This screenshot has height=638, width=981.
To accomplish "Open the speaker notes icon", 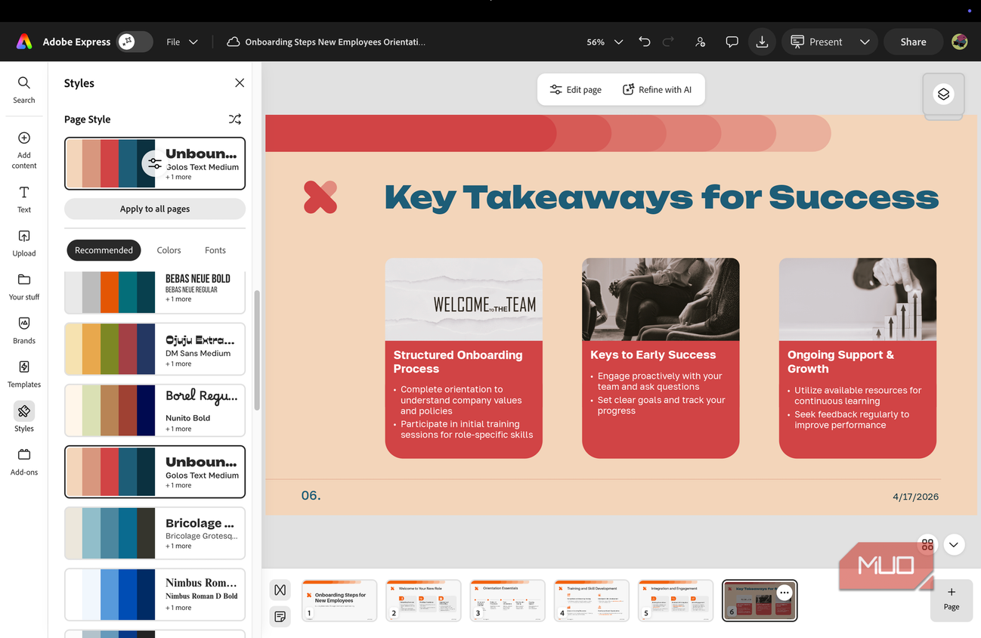I will [280, 617].
